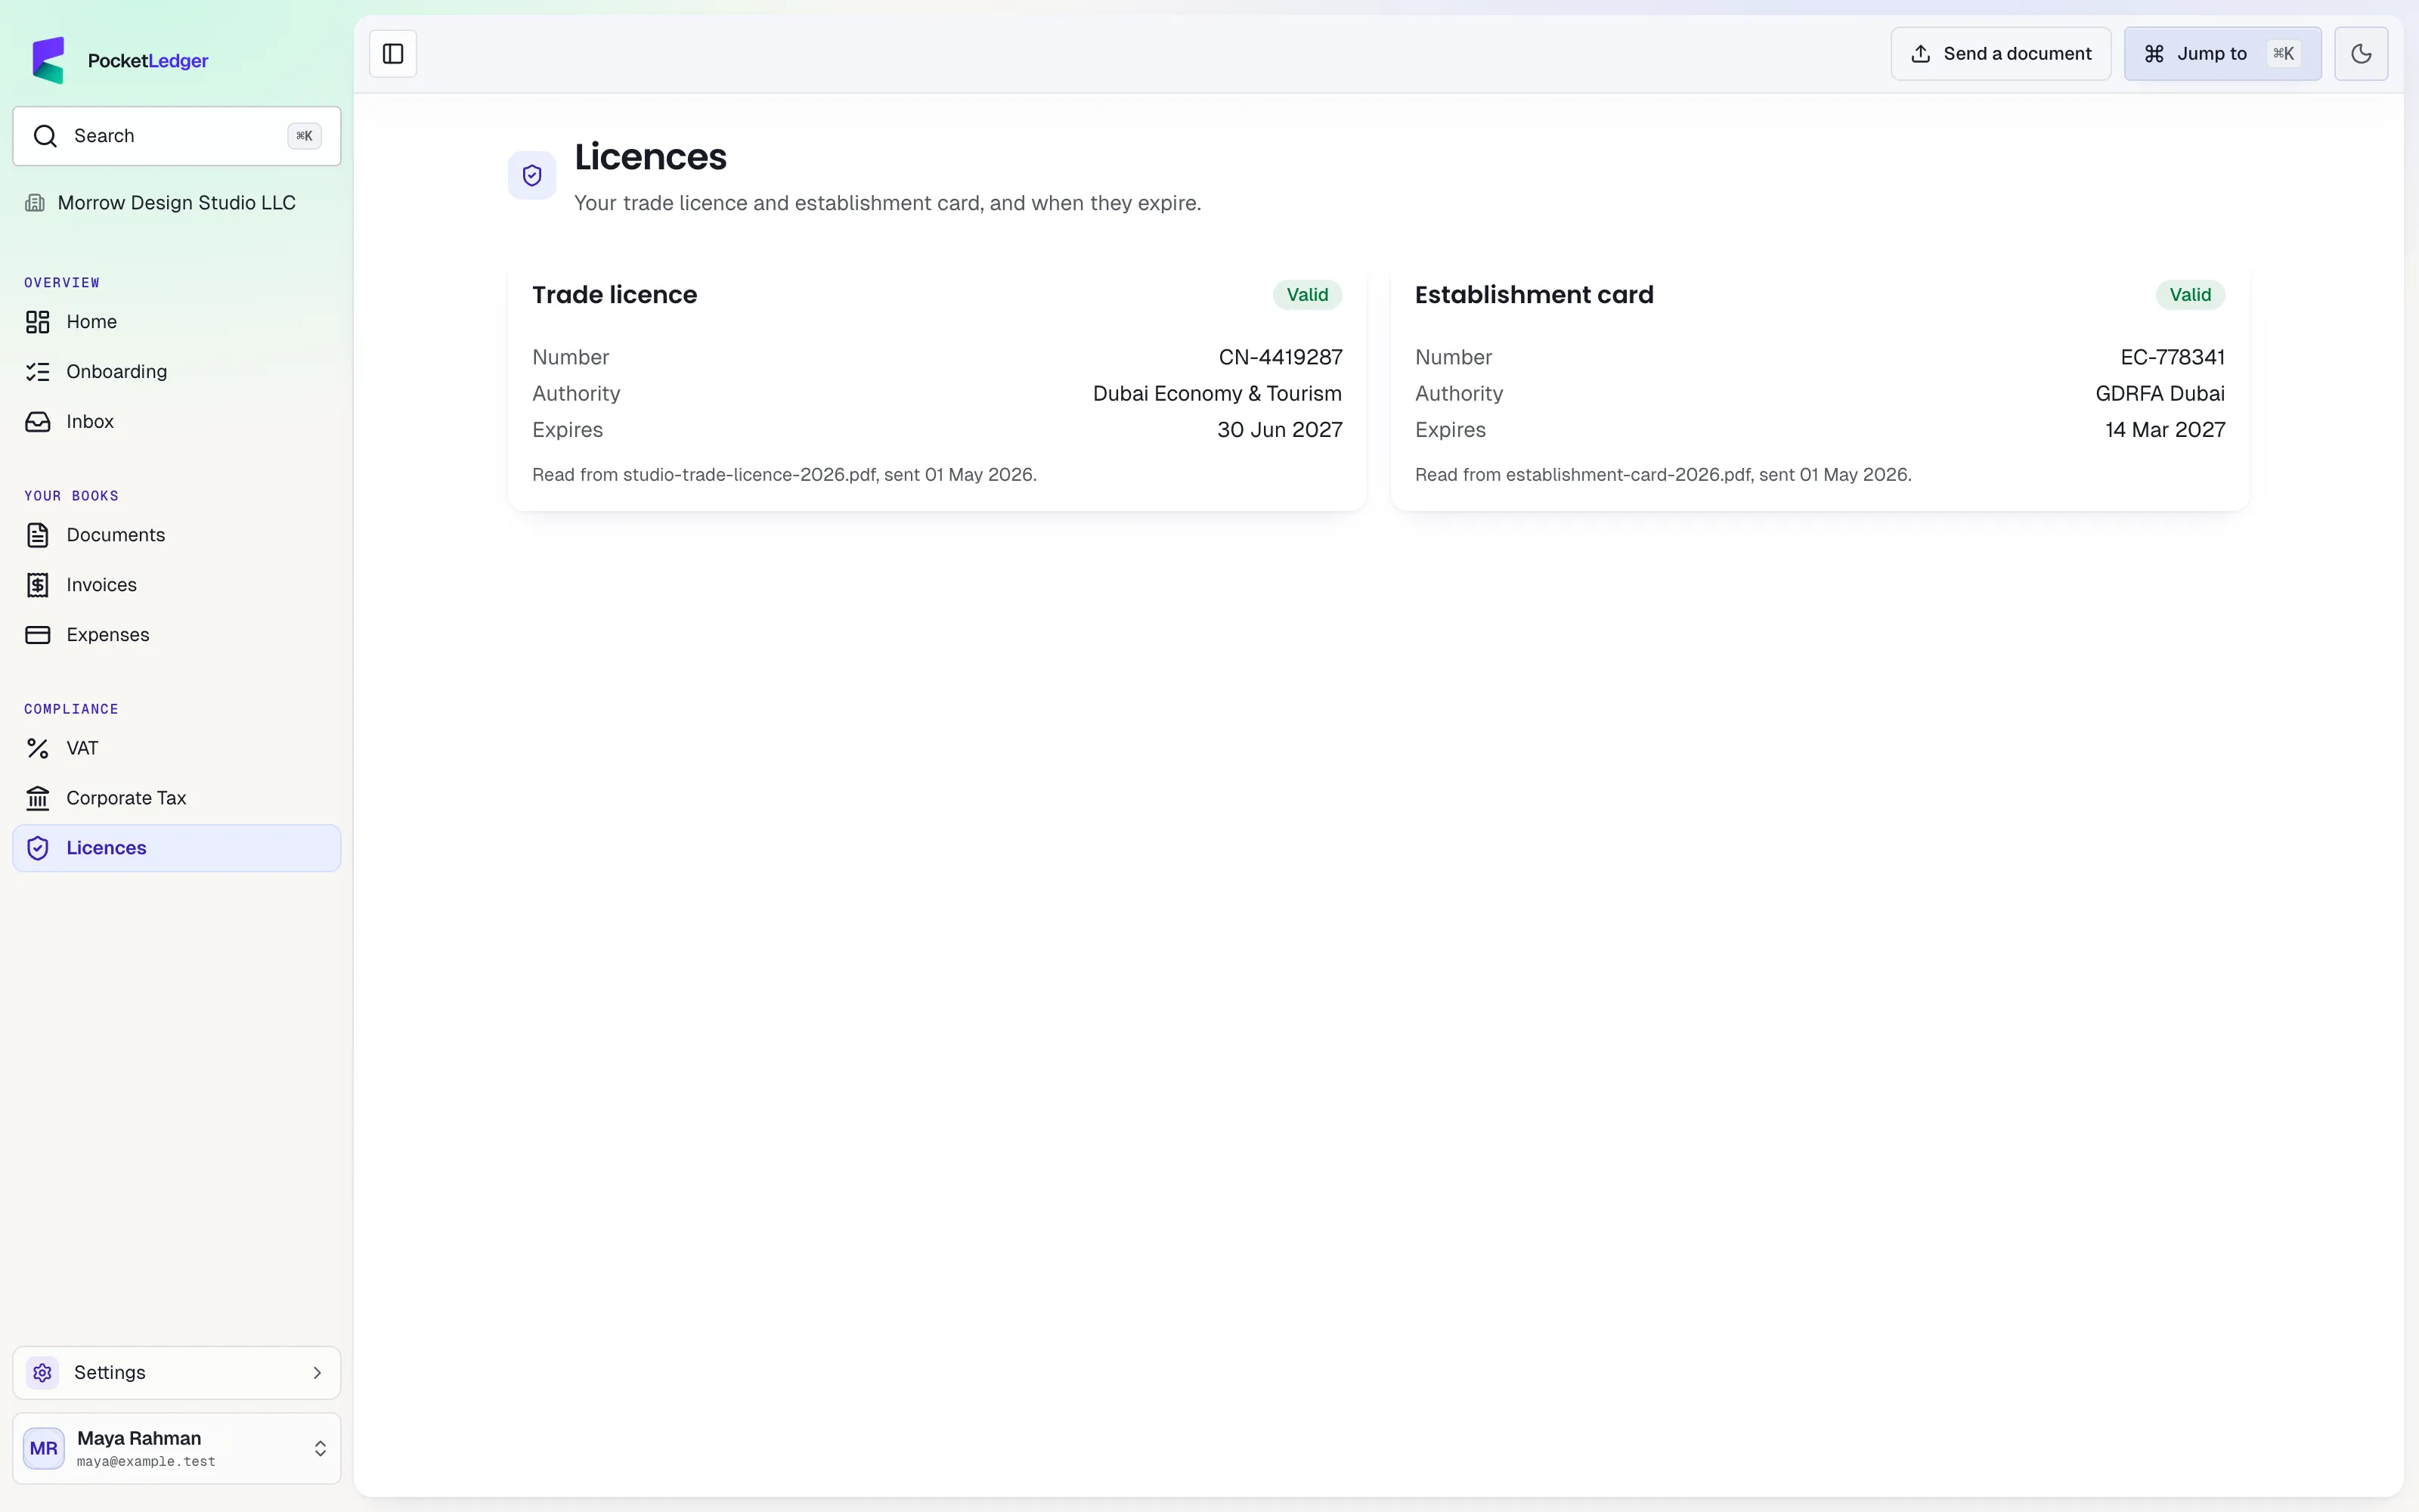The height and width of the screenshot is (1512, 2419).
Task: Navigate to Documents
Action: pyautogui.click(x=177, y=535)
